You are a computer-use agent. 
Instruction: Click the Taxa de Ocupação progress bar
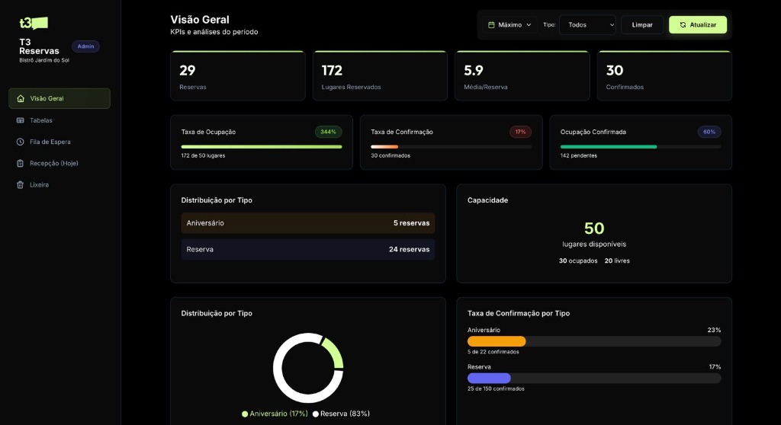(261, 146)
